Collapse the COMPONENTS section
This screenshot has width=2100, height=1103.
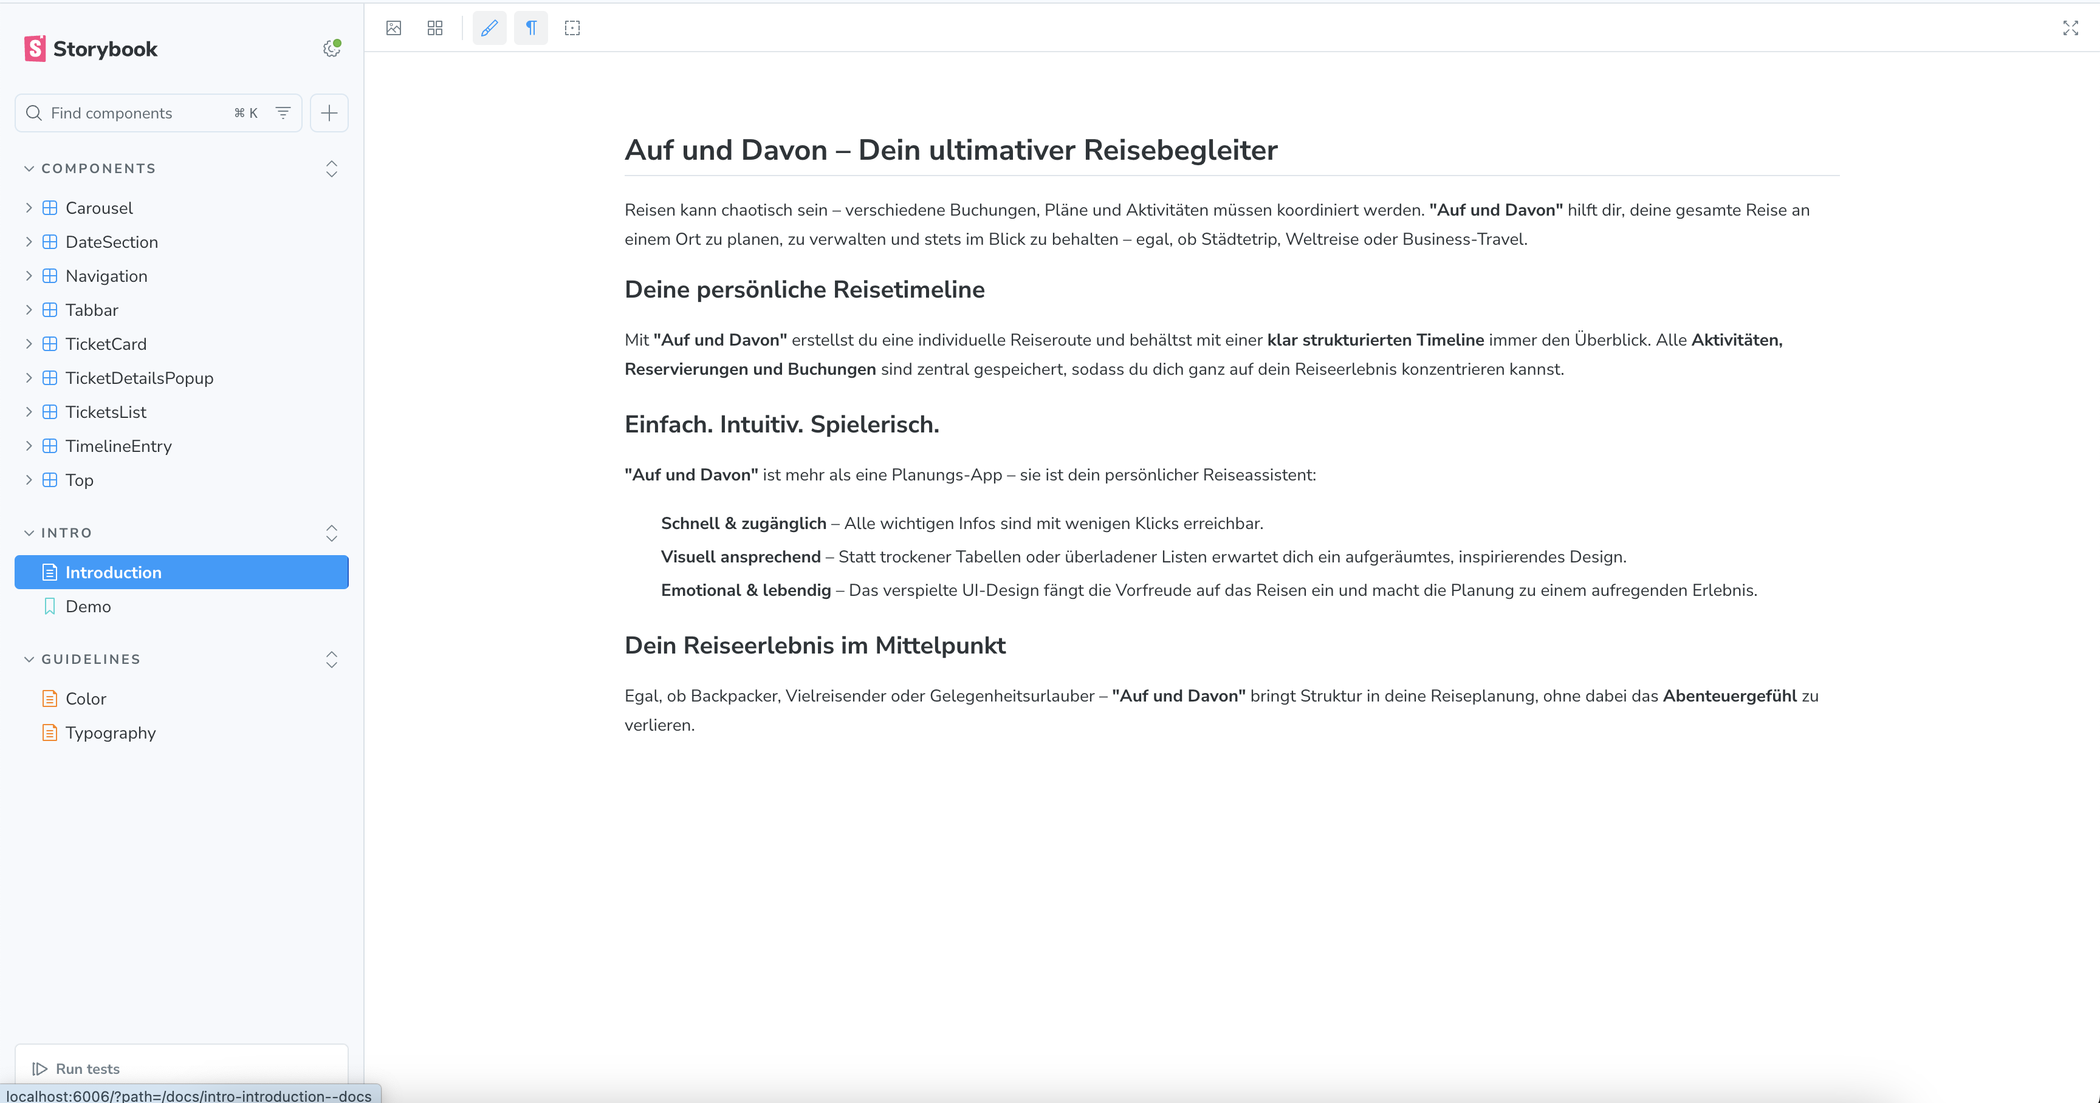[29, 169]
